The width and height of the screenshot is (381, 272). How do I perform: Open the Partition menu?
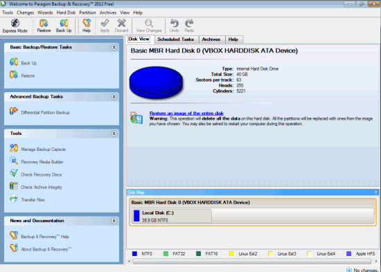[87, 12]
